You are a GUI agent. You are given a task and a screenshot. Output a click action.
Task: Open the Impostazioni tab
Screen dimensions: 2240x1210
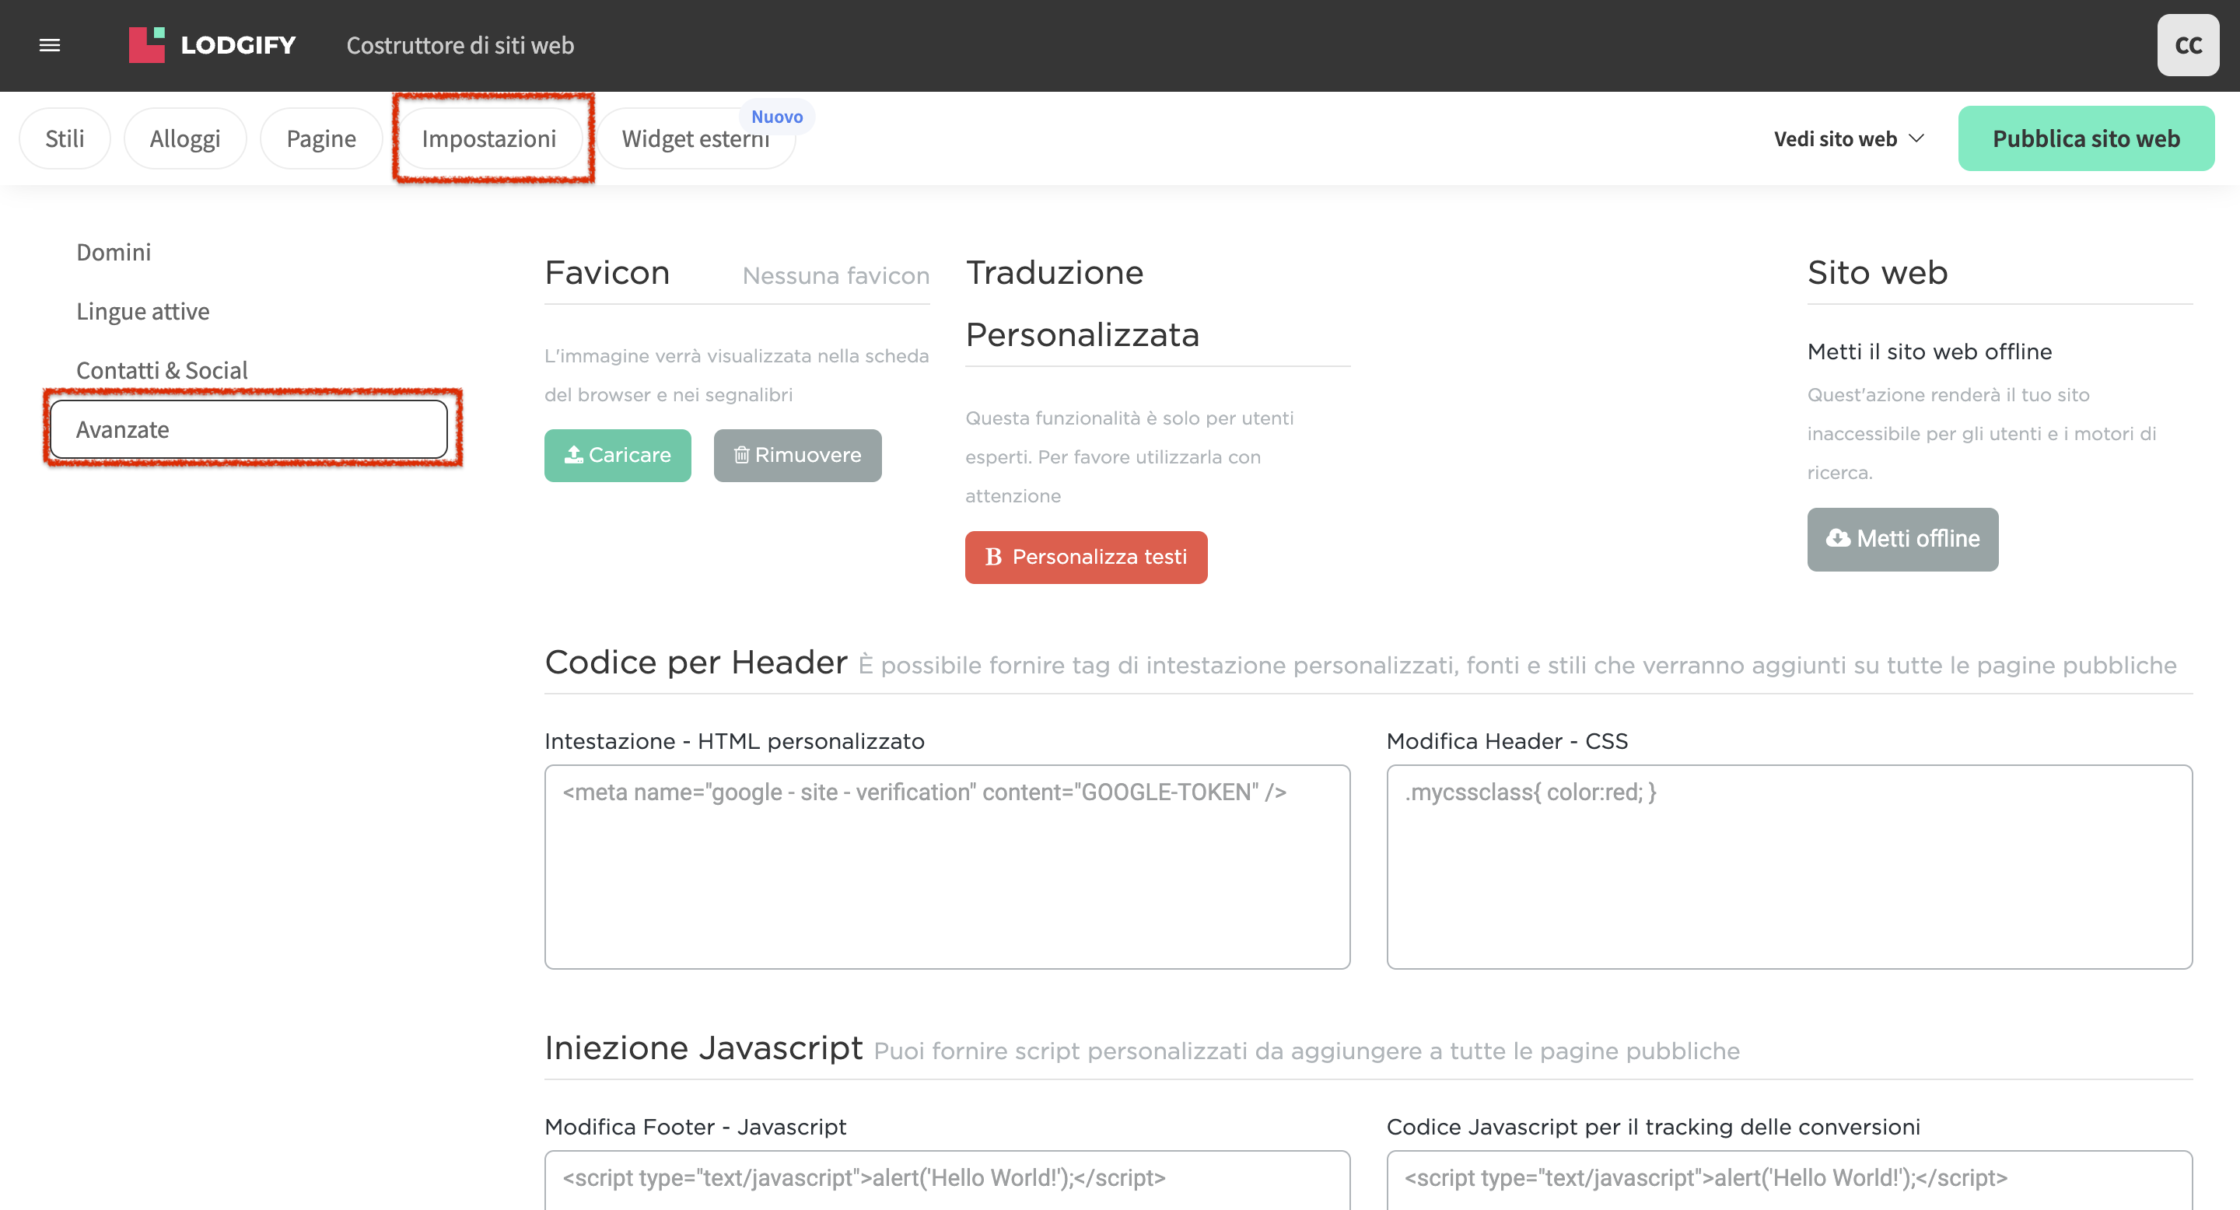pos(488,138)
